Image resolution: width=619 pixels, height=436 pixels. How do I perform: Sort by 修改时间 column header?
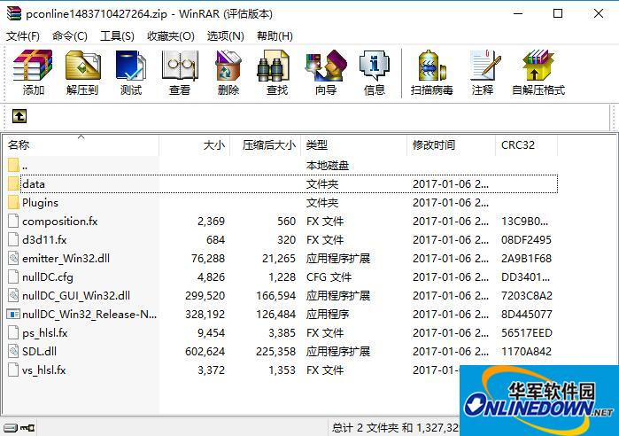point(433,144)
